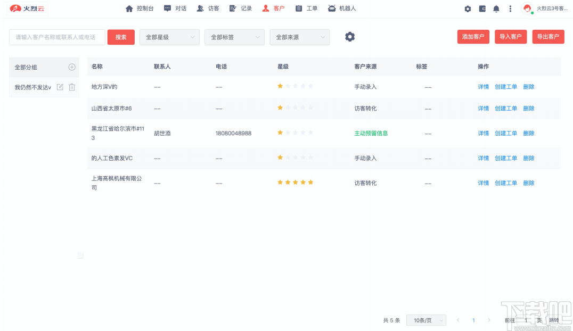The height and width of the screenshot is (331, 573).
Task: Click 创建工单 for 上海高枫机械有限公司
Action: pyautogui.click(x=506, y=183)
